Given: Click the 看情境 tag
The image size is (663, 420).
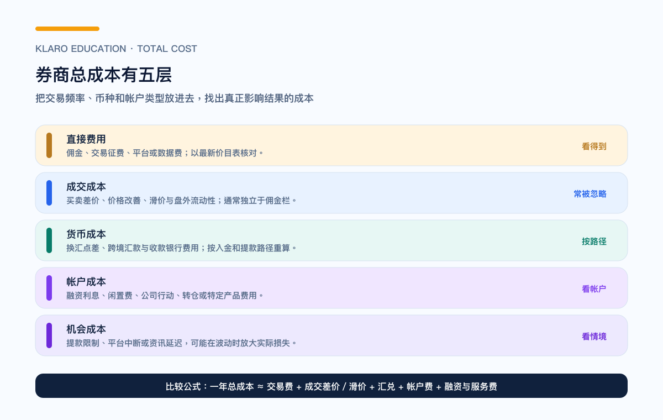Looking at the screenshot, I should click(594, 337).
